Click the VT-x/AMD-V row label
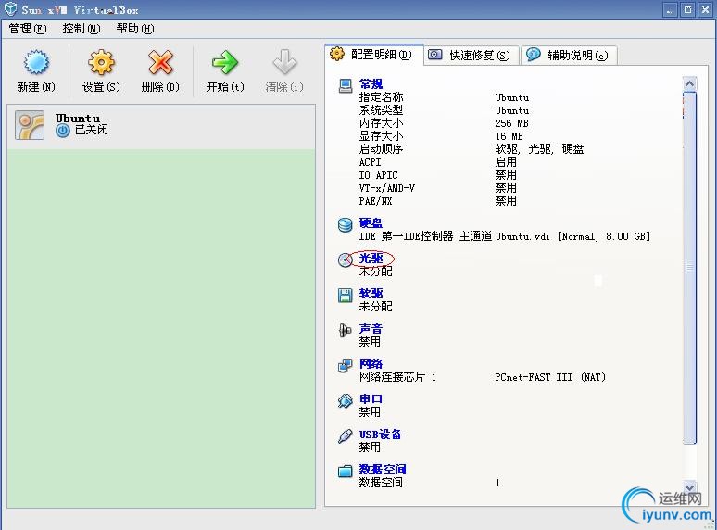 387,188
